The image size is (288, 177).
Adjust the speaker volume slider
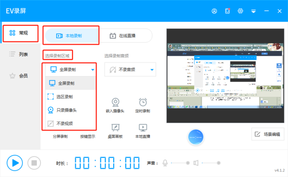(211, 163)
